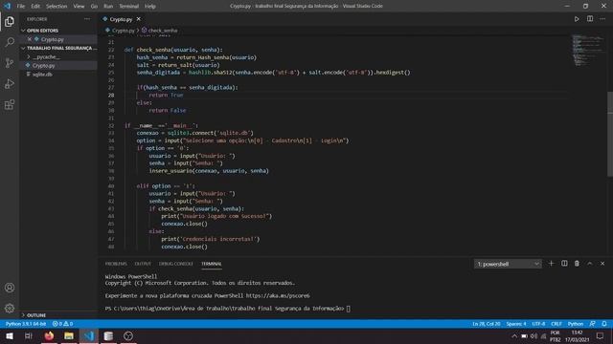Open Explorer views and more actions ellipsis
Image resolution: width=613 pixels, height=344 pixels.
(87, 19)
